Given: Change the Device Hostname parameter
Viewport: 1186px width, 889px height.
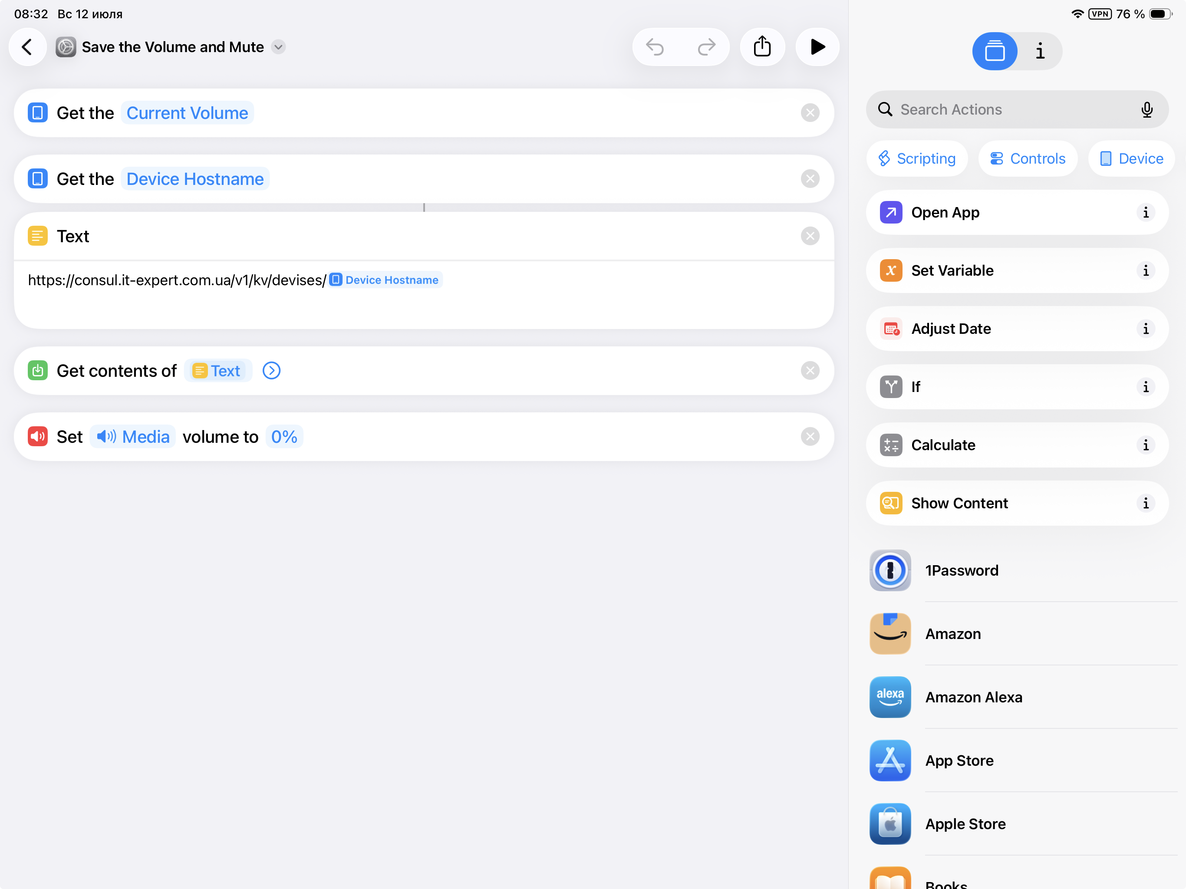Looking at the screenshot, I should coord(194,179).
